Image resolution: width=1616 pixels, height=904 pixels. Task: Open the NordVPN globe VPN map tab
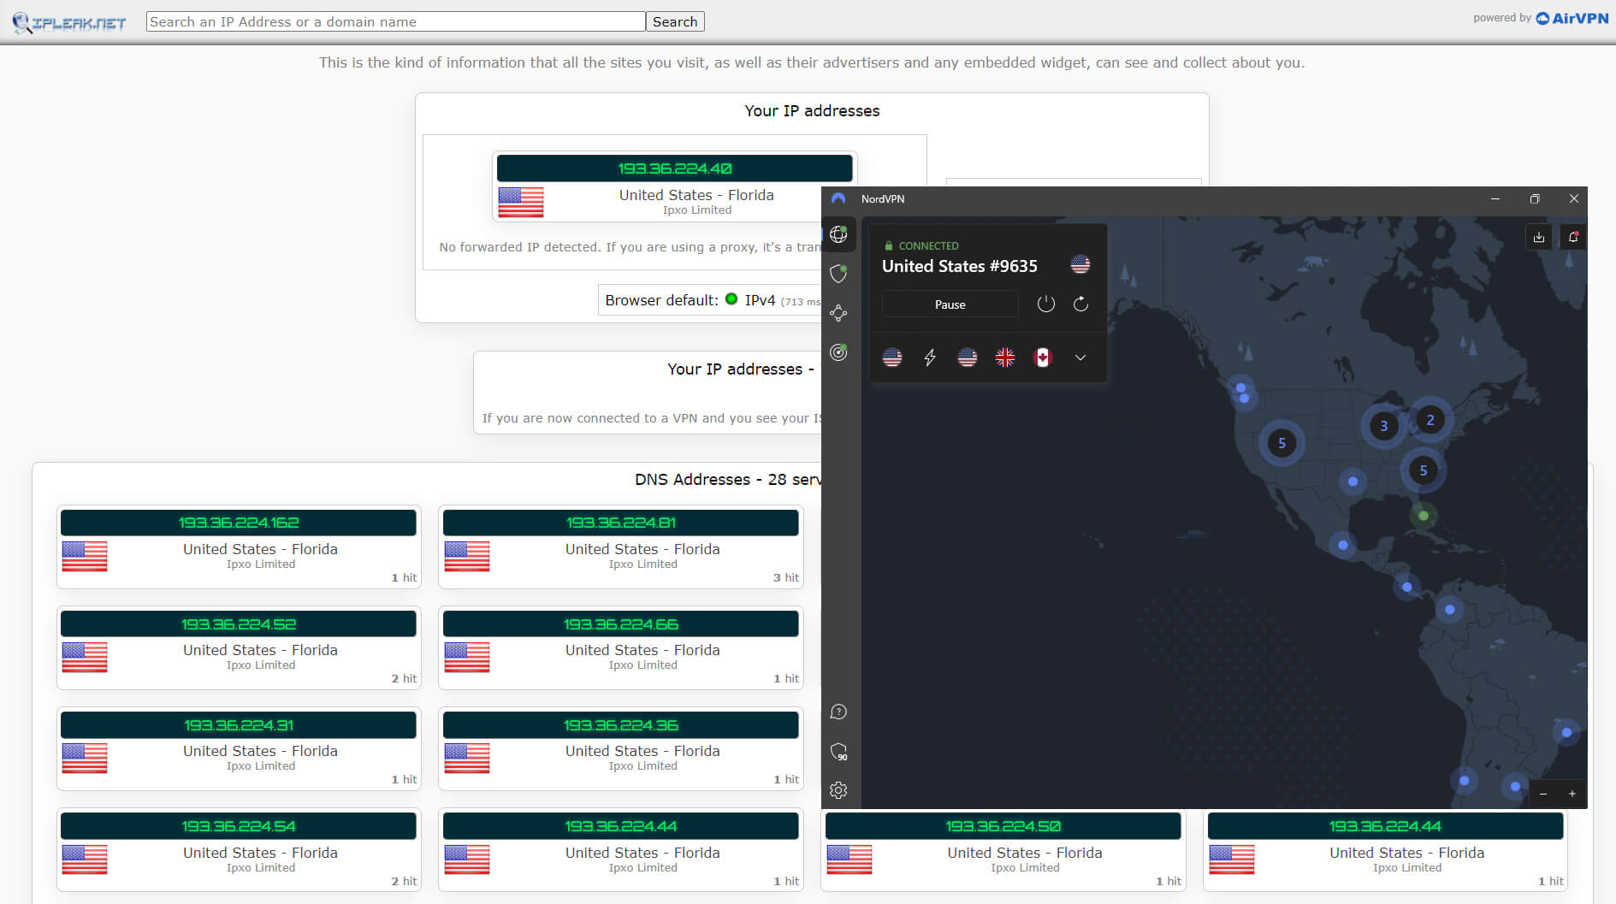click(x=838, y=234)
